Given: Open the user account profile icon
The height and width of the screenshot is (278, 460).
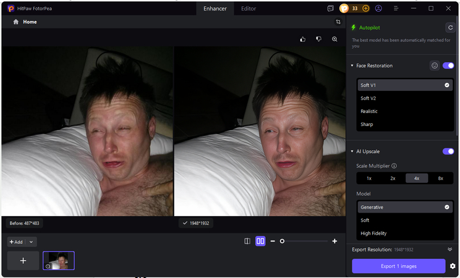Looking at the screenshot, I should pos(378,9).
